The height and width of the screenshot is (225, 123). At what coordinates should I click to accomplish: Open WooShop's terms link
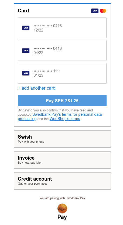click(x=65, y=119)
